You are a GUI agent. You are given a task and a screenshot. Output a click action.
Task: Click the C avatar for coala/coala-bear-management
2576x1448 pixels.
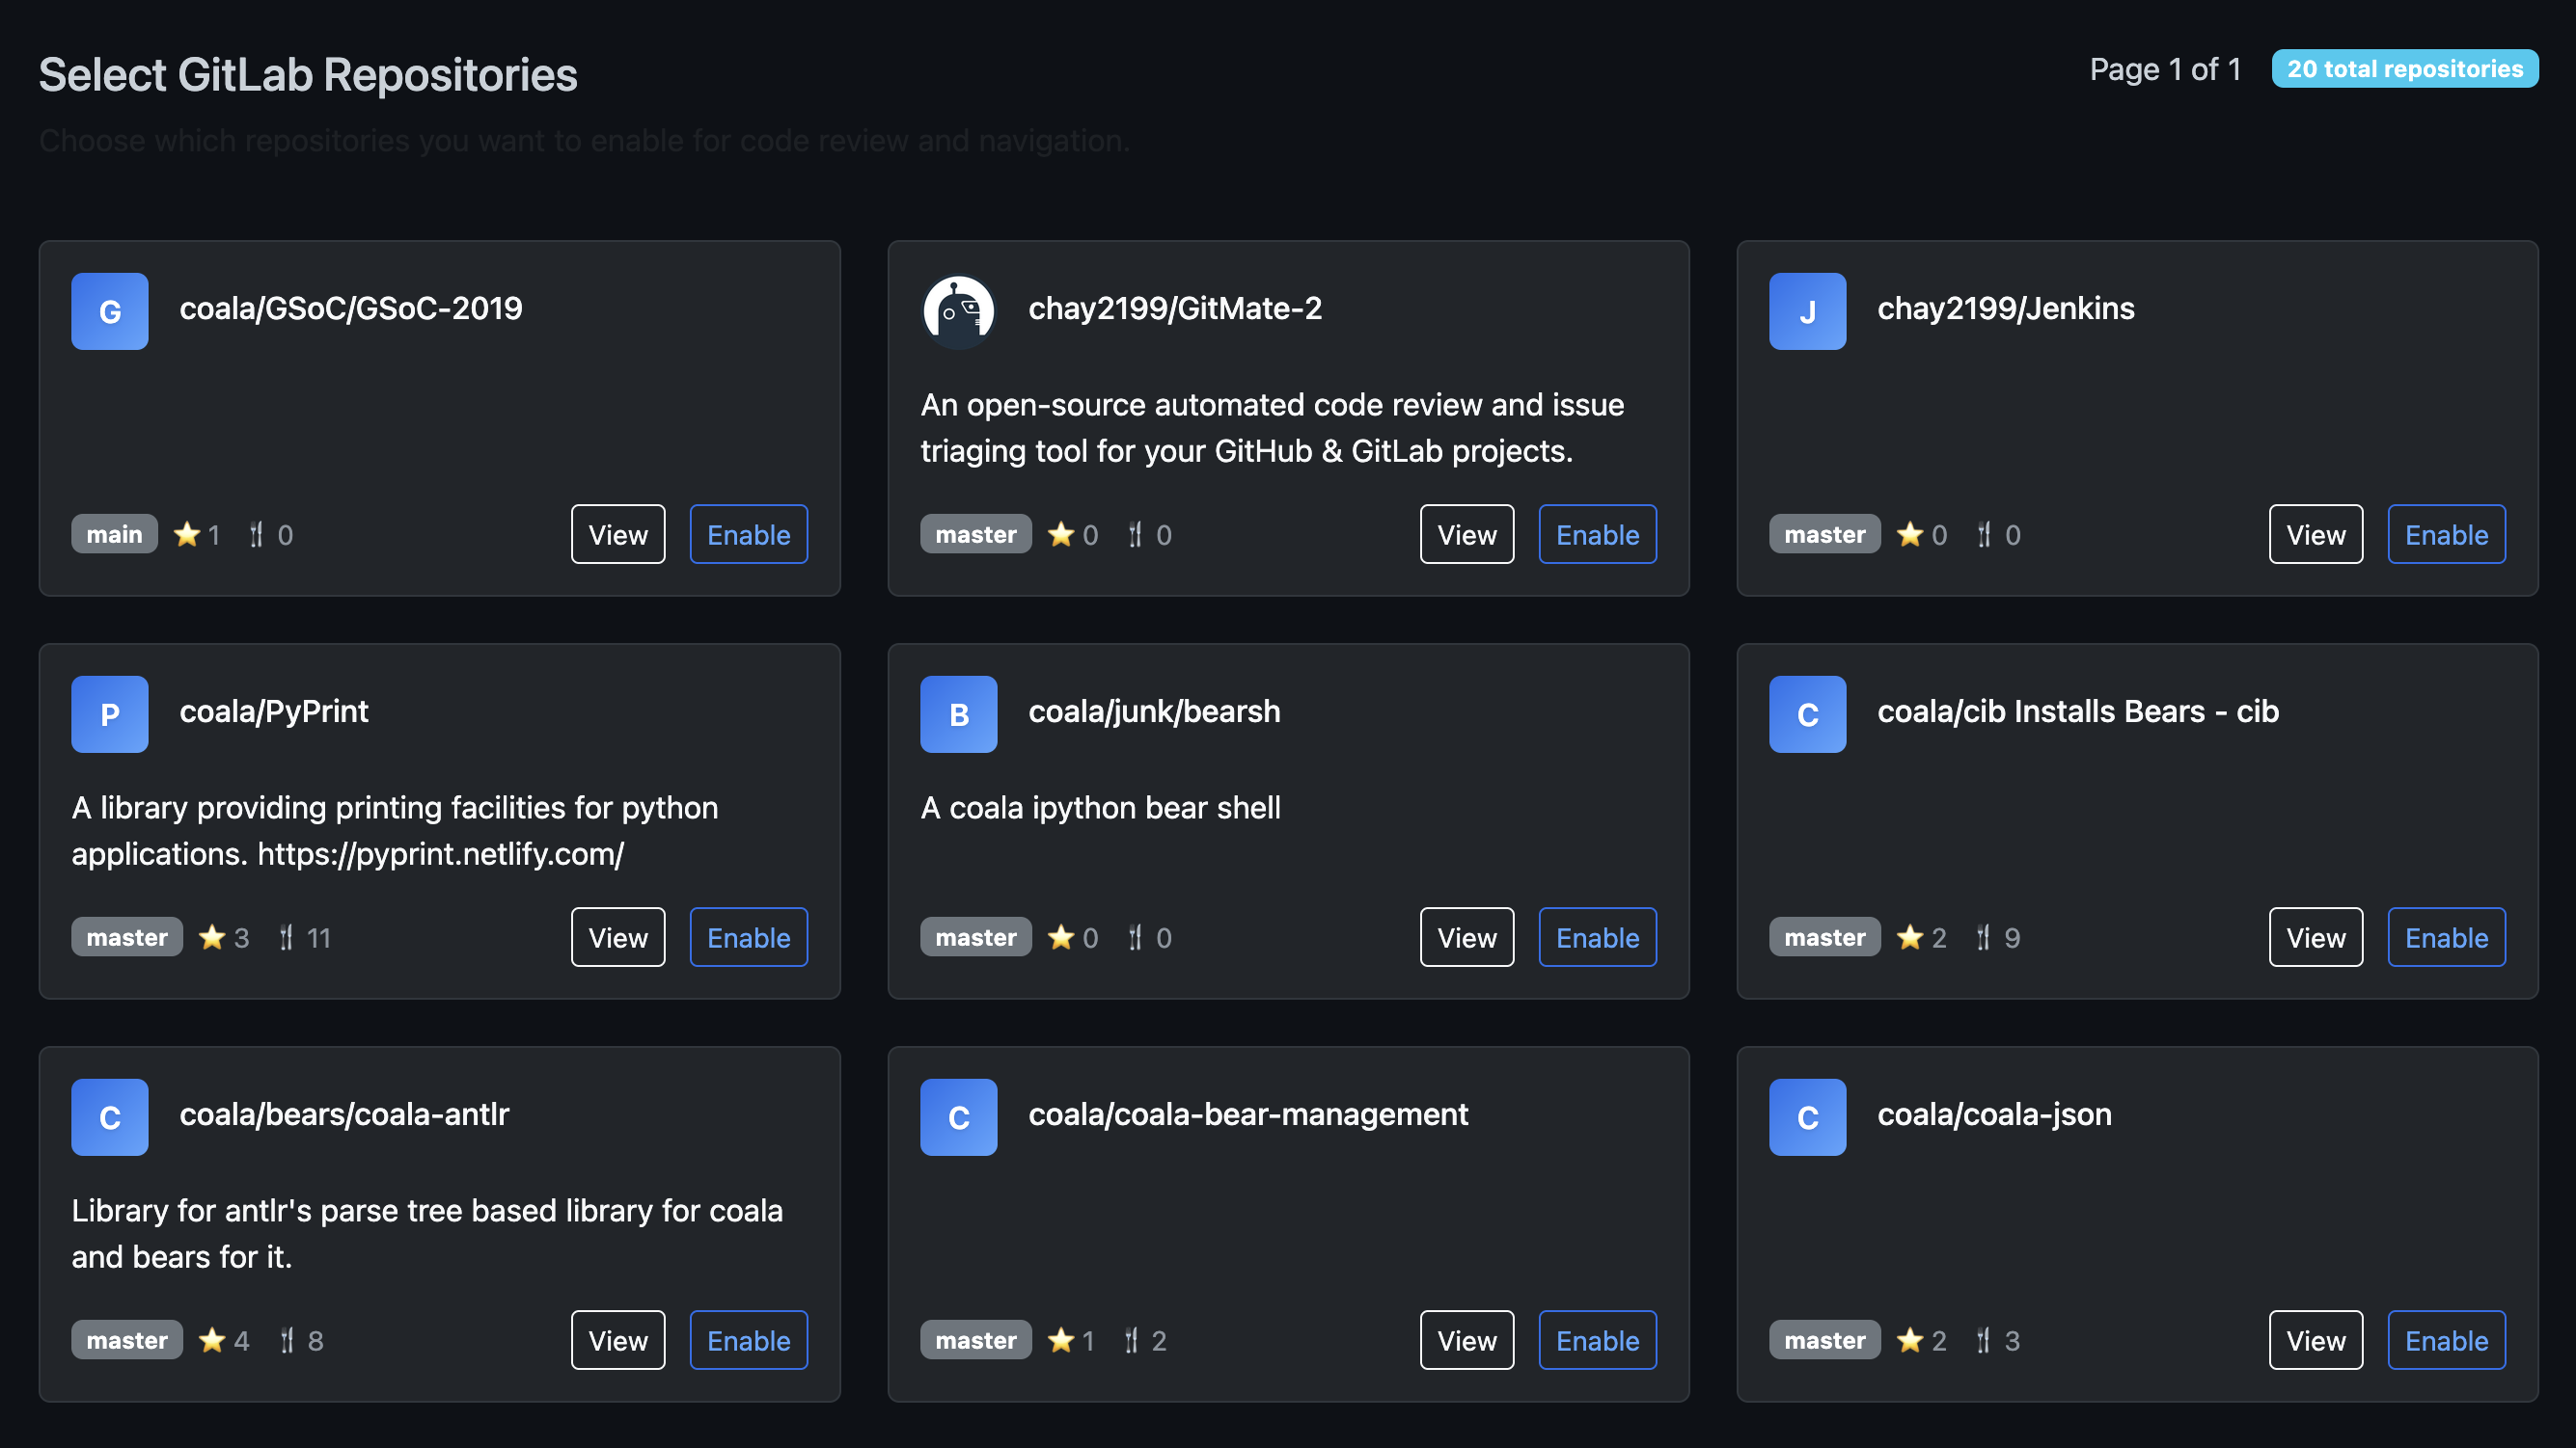click(x=958, y=1117)
